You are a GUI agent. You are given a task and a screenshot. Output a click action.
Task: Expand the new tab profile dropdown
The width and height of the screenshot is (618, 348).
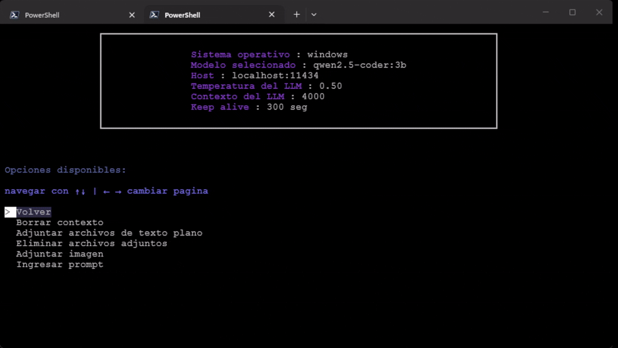(x=314, y=15)
